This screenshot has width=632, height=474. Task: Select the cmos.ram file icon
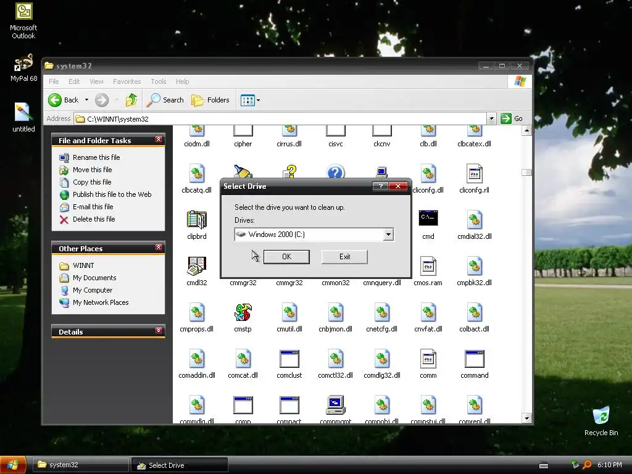[x=428, y=267]
